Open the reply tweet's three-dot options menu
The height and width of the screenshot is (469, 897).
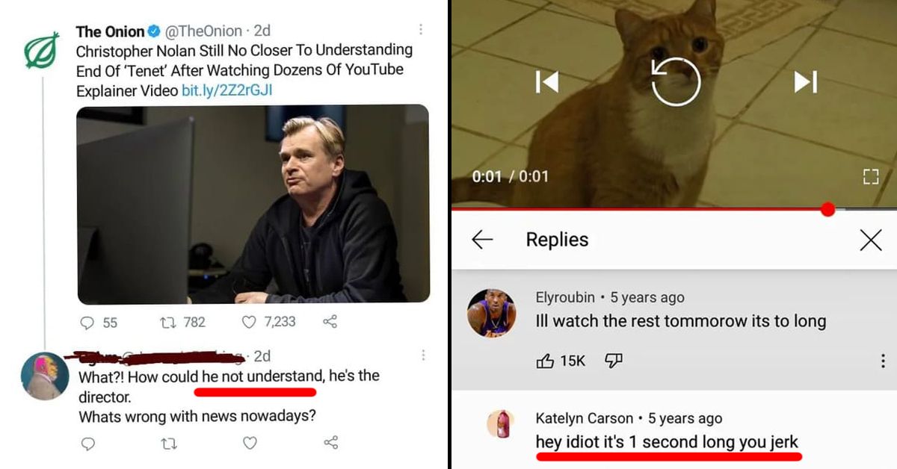(x=423, y=355)
